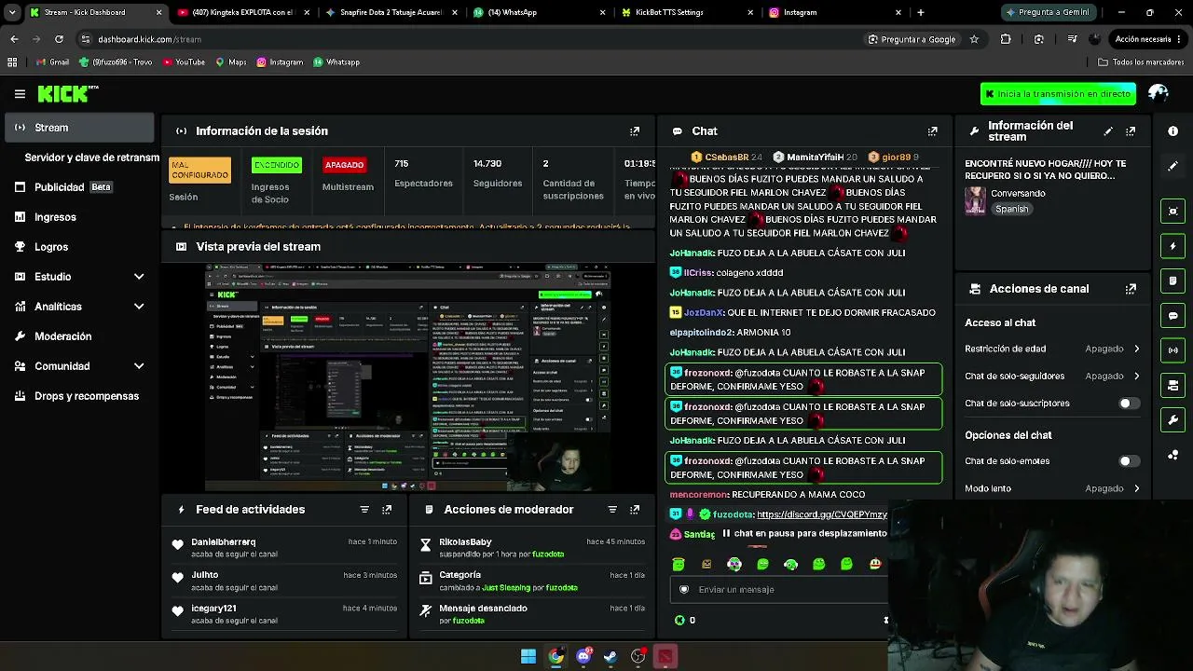Click the three-dots cluster icon in right rail
Viewport: 1193px width, 671px height.
tap(1173, 455)
